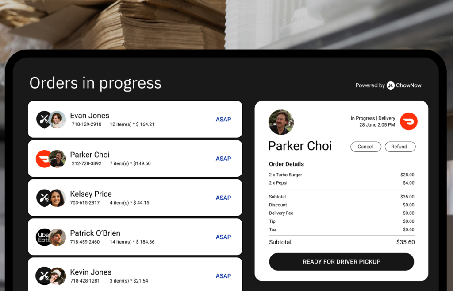Click ChowNow icon on Kelsey Price order
The image size is (453, 291).
point(43,198)
